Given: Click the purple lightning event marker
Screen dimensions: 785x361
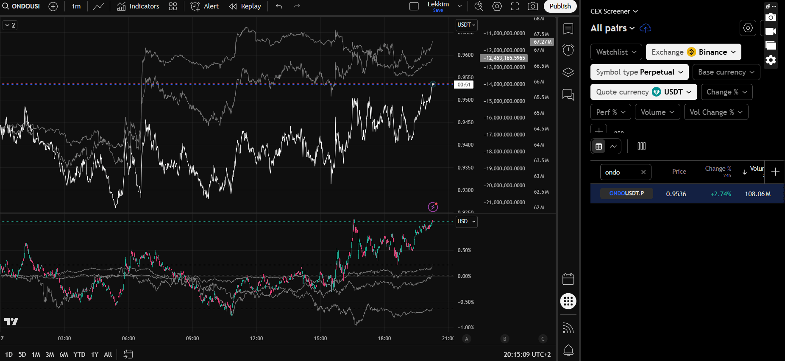Looking at the screenshot, I should [x=433, y=207].
